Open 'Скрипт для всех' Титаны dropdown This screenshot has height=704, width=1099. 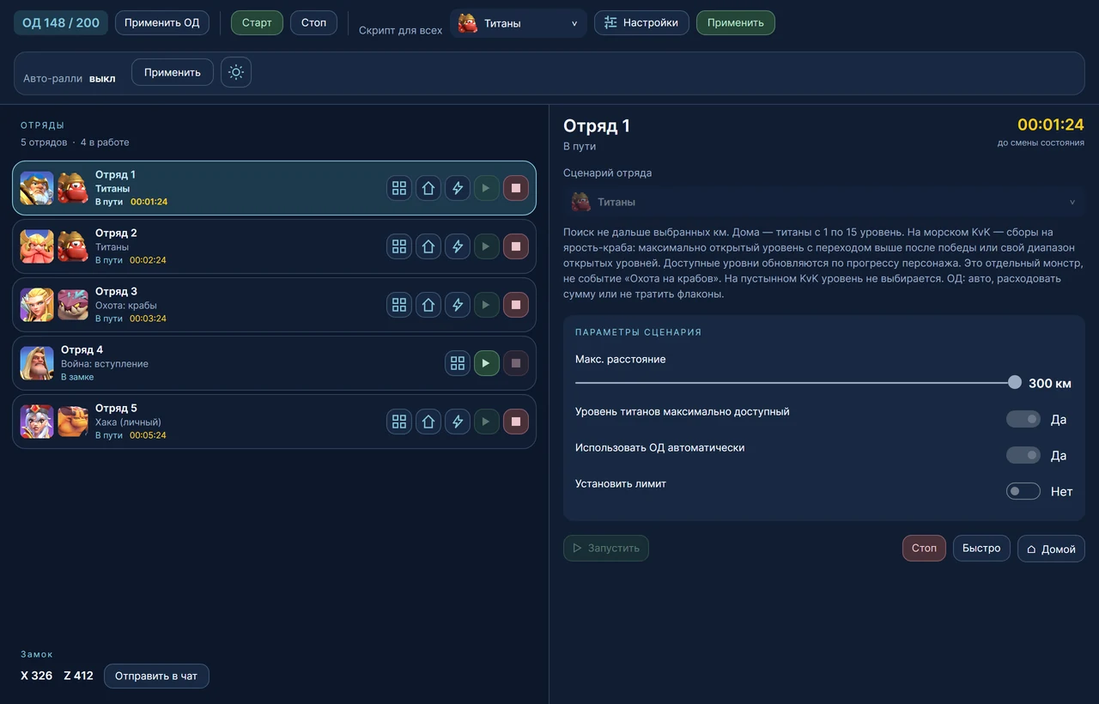(519, 23)
